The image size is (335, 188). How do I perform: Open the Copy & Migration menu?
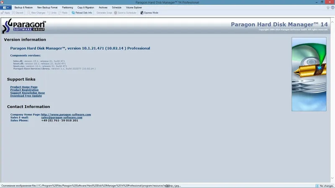click(x=86, y=8)
